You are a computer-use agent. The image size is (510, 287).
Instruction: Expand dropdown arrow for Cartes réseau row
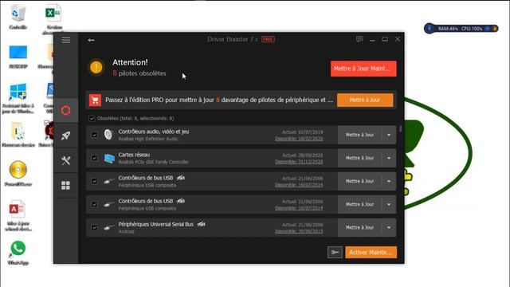tap(389, 158)
